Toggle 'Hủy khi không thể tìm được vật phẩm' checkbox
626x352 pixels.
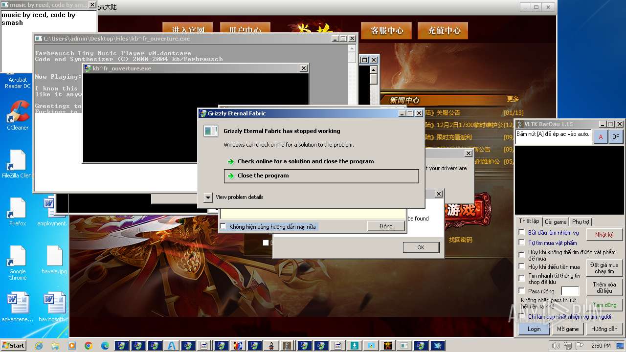521,254
